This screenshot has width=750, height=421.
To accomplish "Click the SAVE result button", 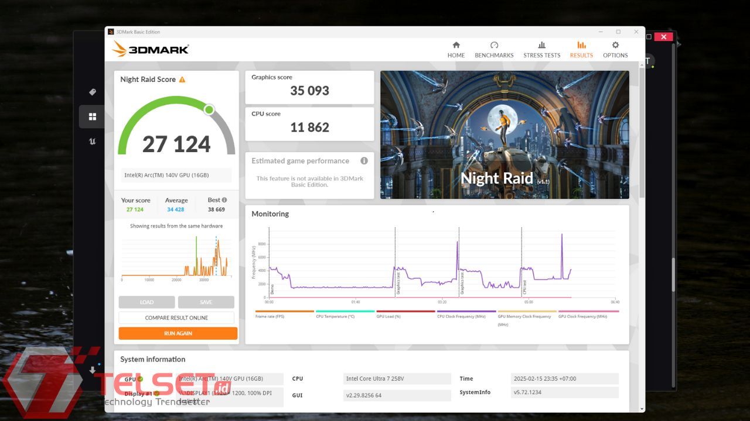I will (206, 302).
